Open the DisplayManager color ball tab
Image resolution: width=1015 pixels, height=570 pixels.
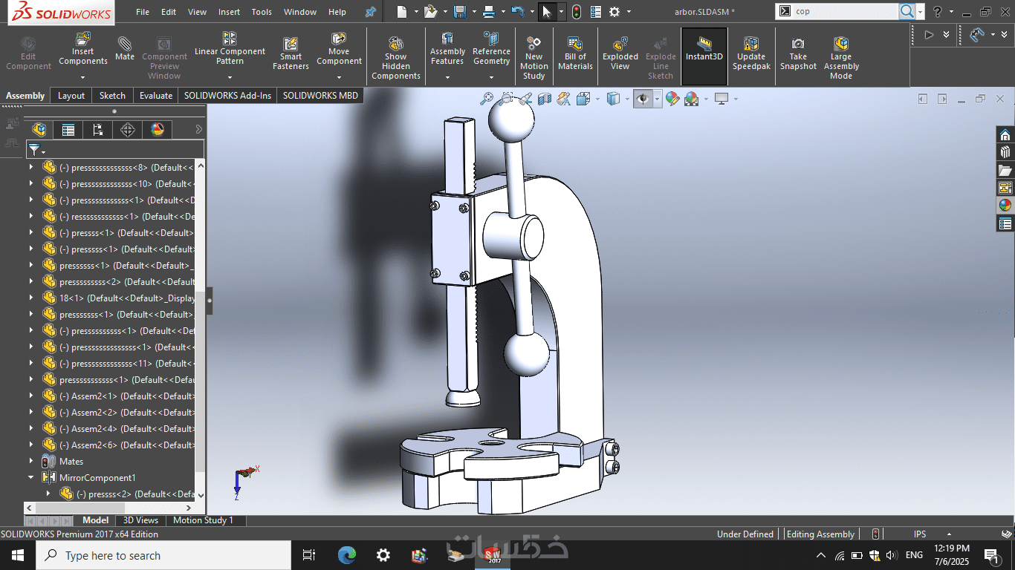(x=158, y=130)
